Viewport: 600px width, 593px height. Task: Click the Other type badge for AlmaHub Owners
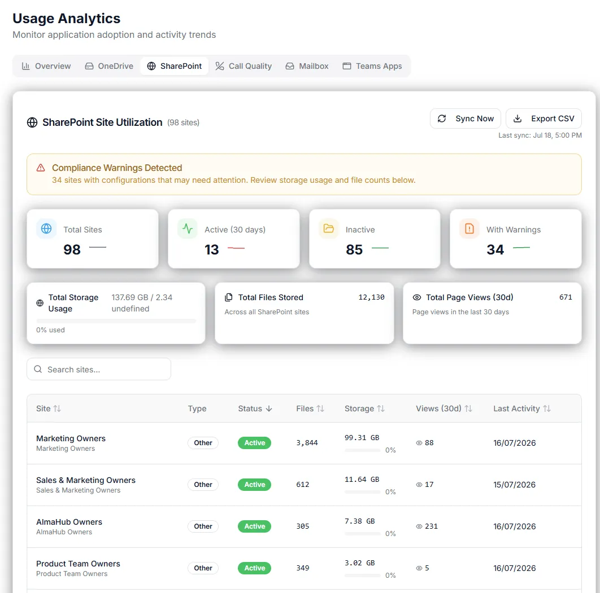pos(203,526)
